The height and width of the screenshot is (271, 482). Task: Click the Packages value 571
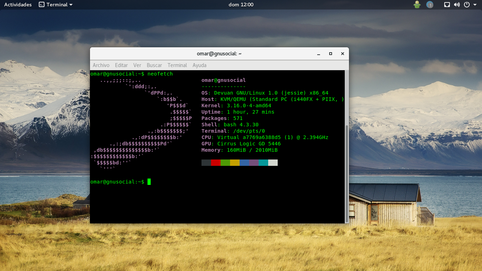point(238,118)
